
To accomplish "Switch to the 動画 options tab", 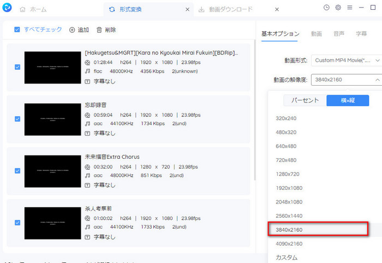I will (x=317, y=34).
